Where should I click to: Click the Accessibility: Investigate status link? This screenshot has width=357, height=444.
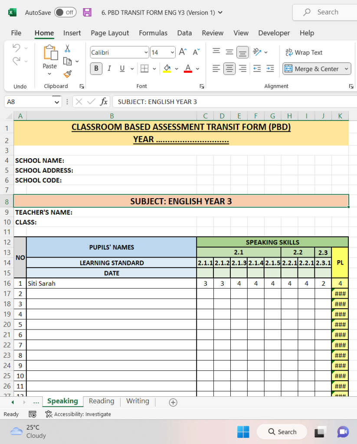(x=82, y=414)
